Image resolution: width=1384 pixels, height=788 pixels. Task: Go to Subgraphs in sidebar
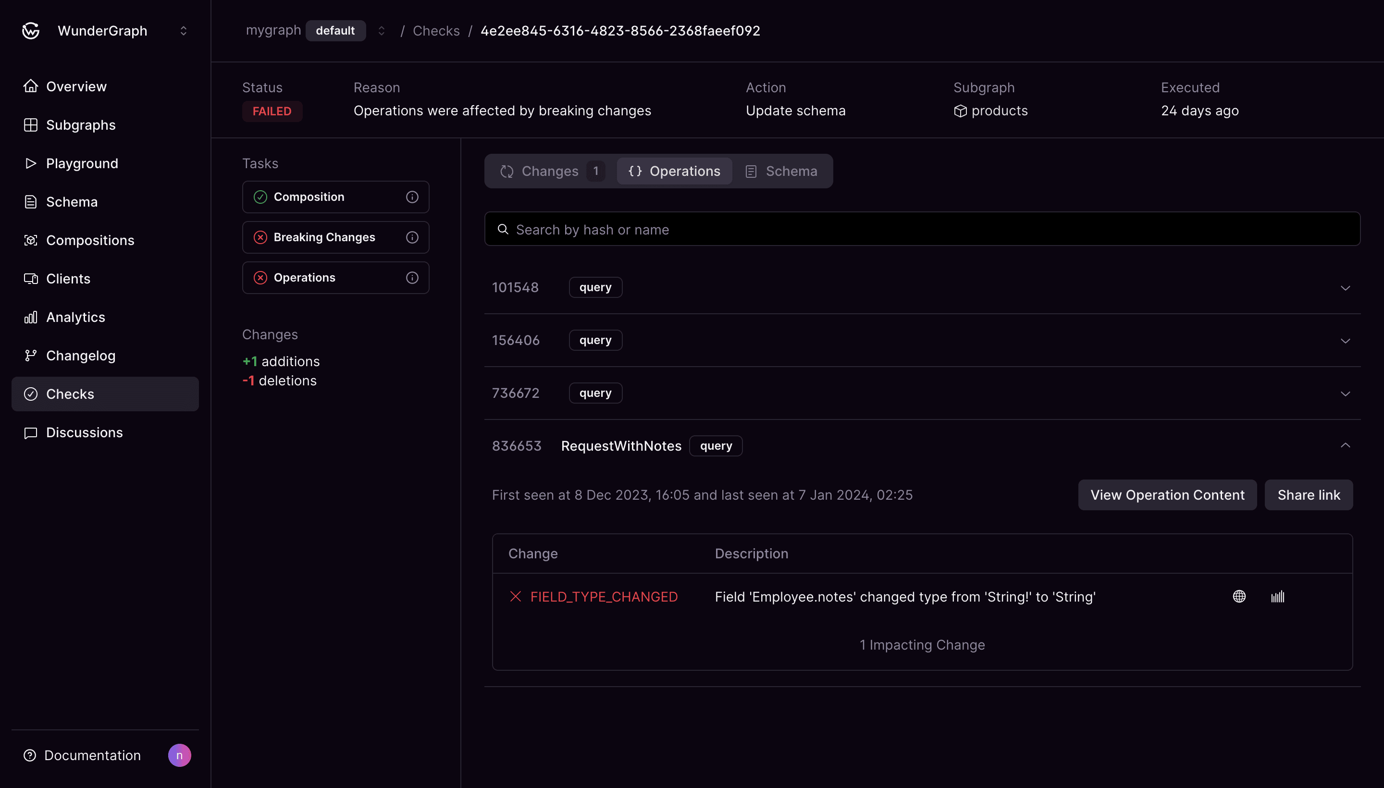click(105, 125)
